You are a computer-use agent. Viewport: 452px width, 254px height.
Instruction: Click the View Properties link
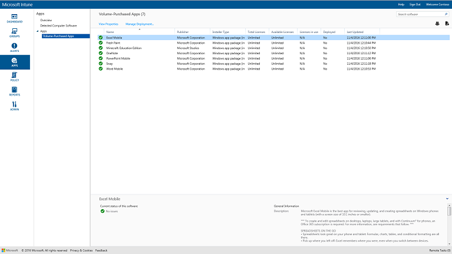[x=108, y=24]
